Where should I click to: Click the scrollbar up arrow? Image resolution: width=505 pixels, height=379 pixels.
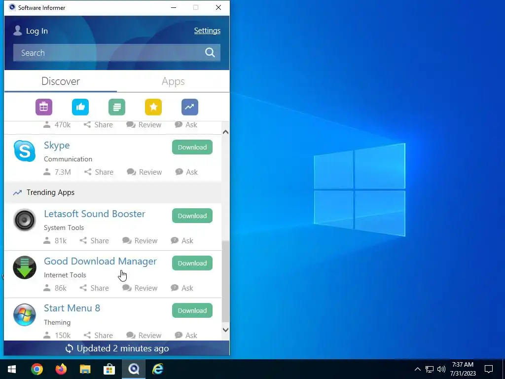pyautogui.click(x=226, y=132)
